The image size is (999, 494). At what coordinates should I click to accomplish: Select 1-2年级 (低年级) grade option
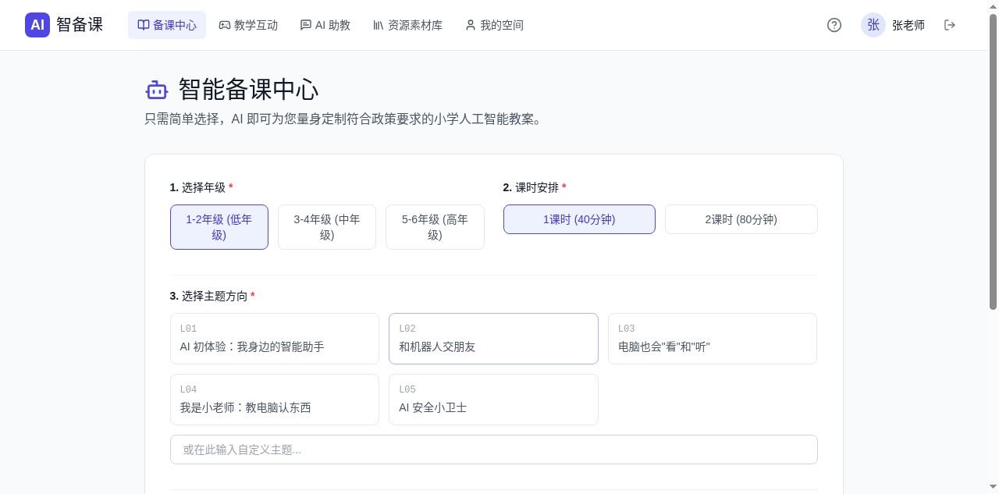coord(219,227)
